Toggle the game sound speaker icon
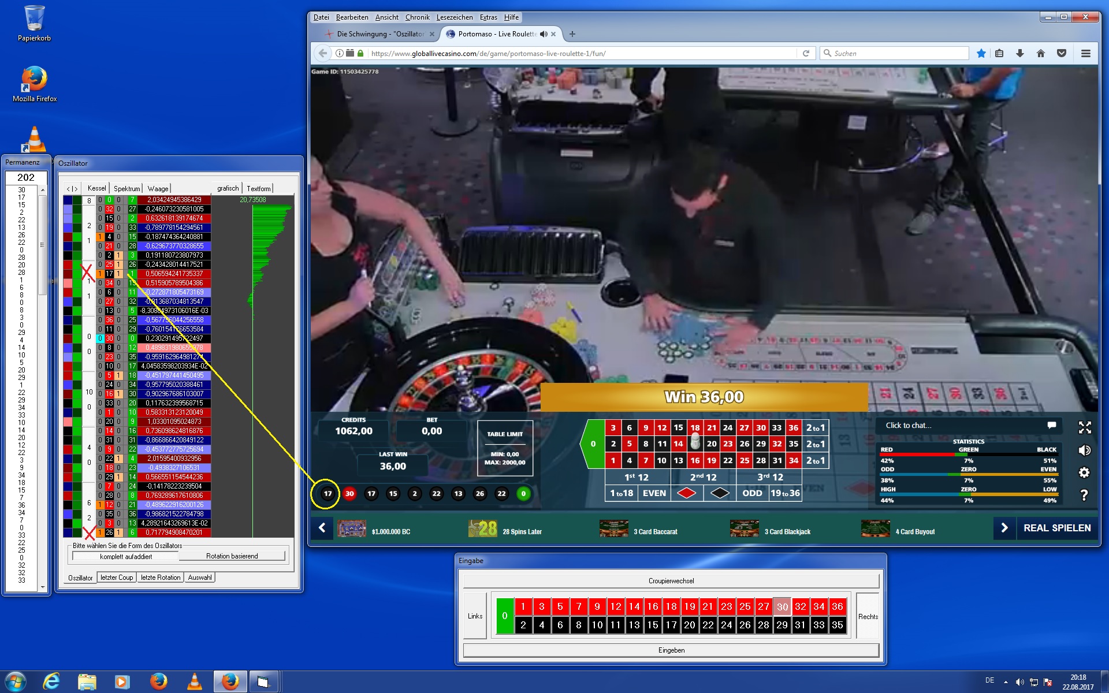 pos(1085,450)
